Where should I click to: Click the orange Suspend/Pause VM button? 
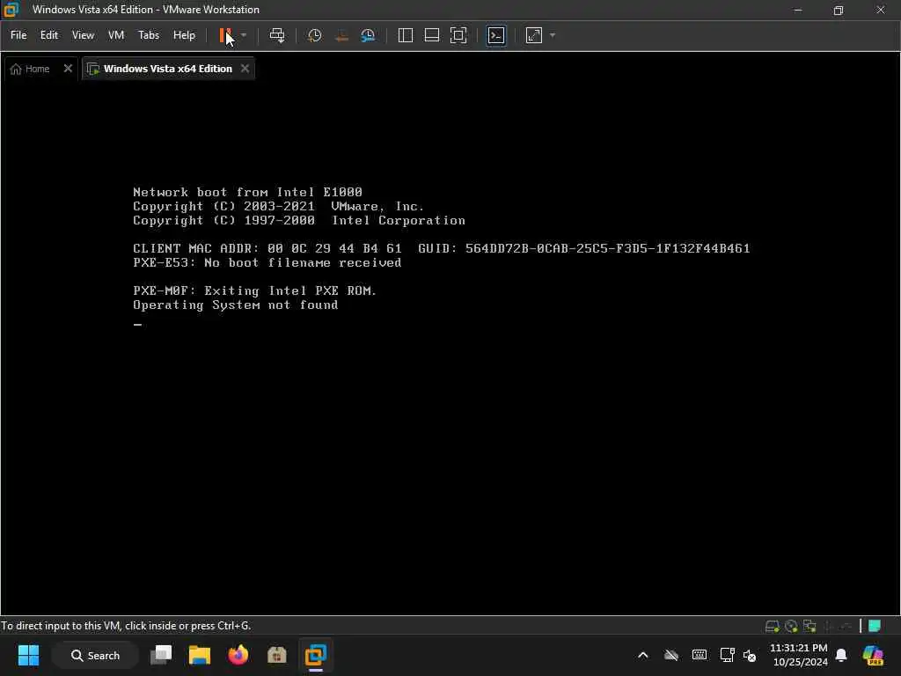pos(225,35)
